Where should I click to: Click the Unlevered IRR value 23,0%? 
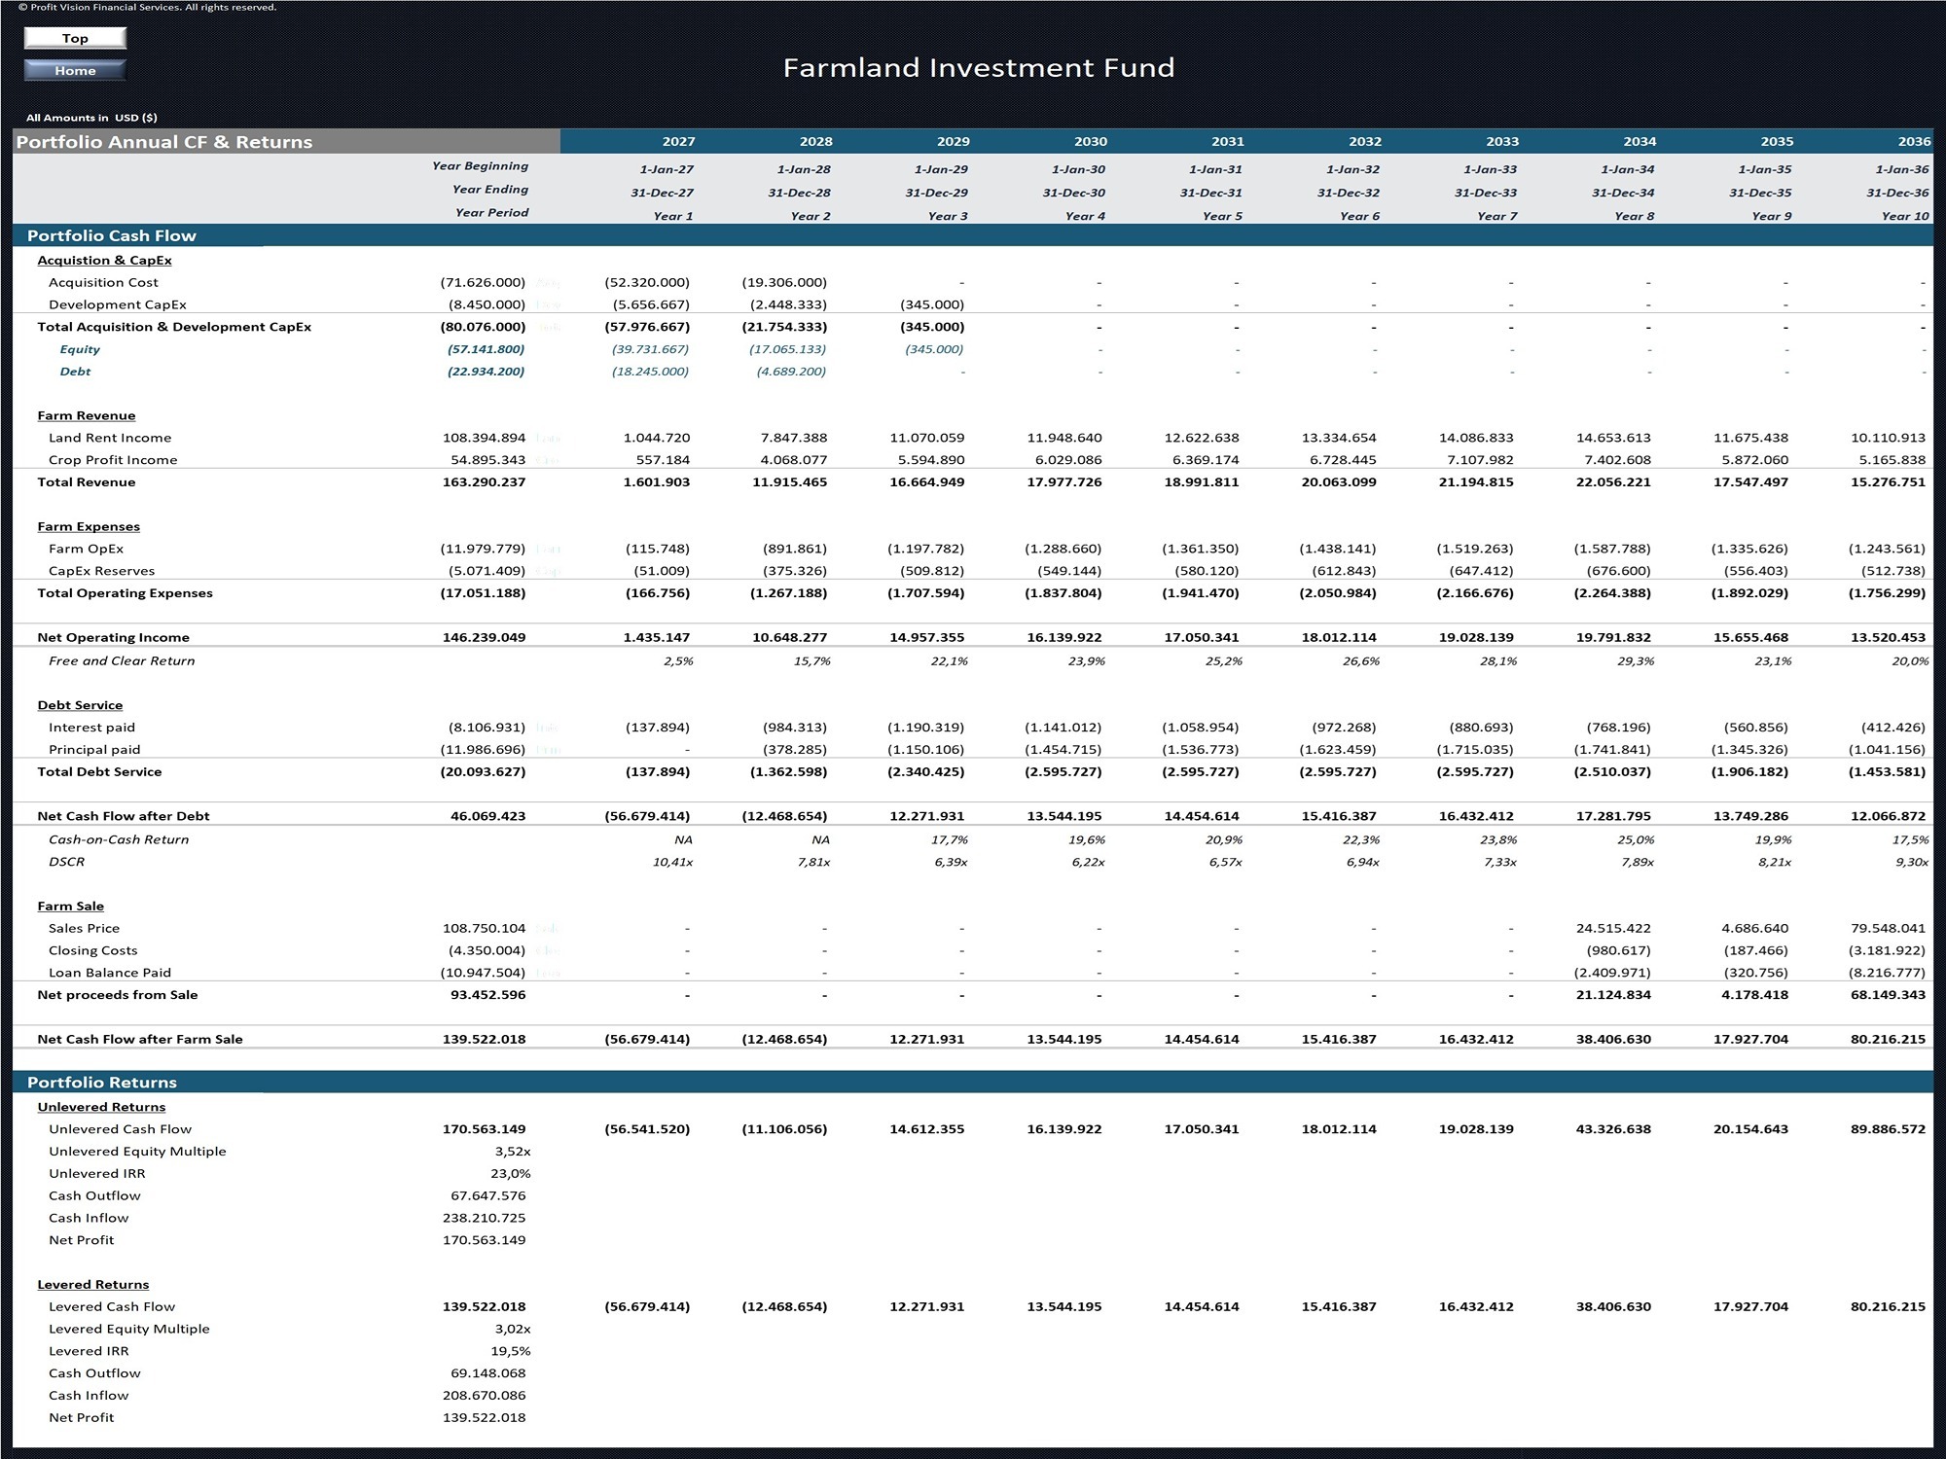pyautogui.click(x=510, y=1174)
